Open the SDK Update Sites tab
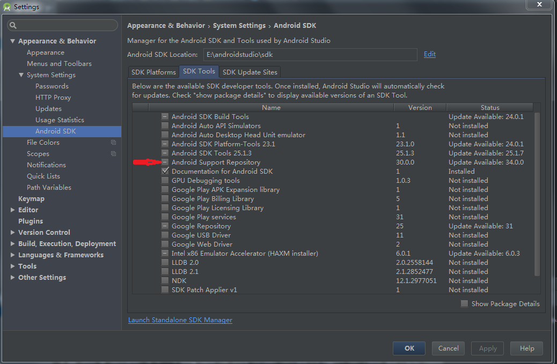557x364 pixels. click(x=250, y=72)
